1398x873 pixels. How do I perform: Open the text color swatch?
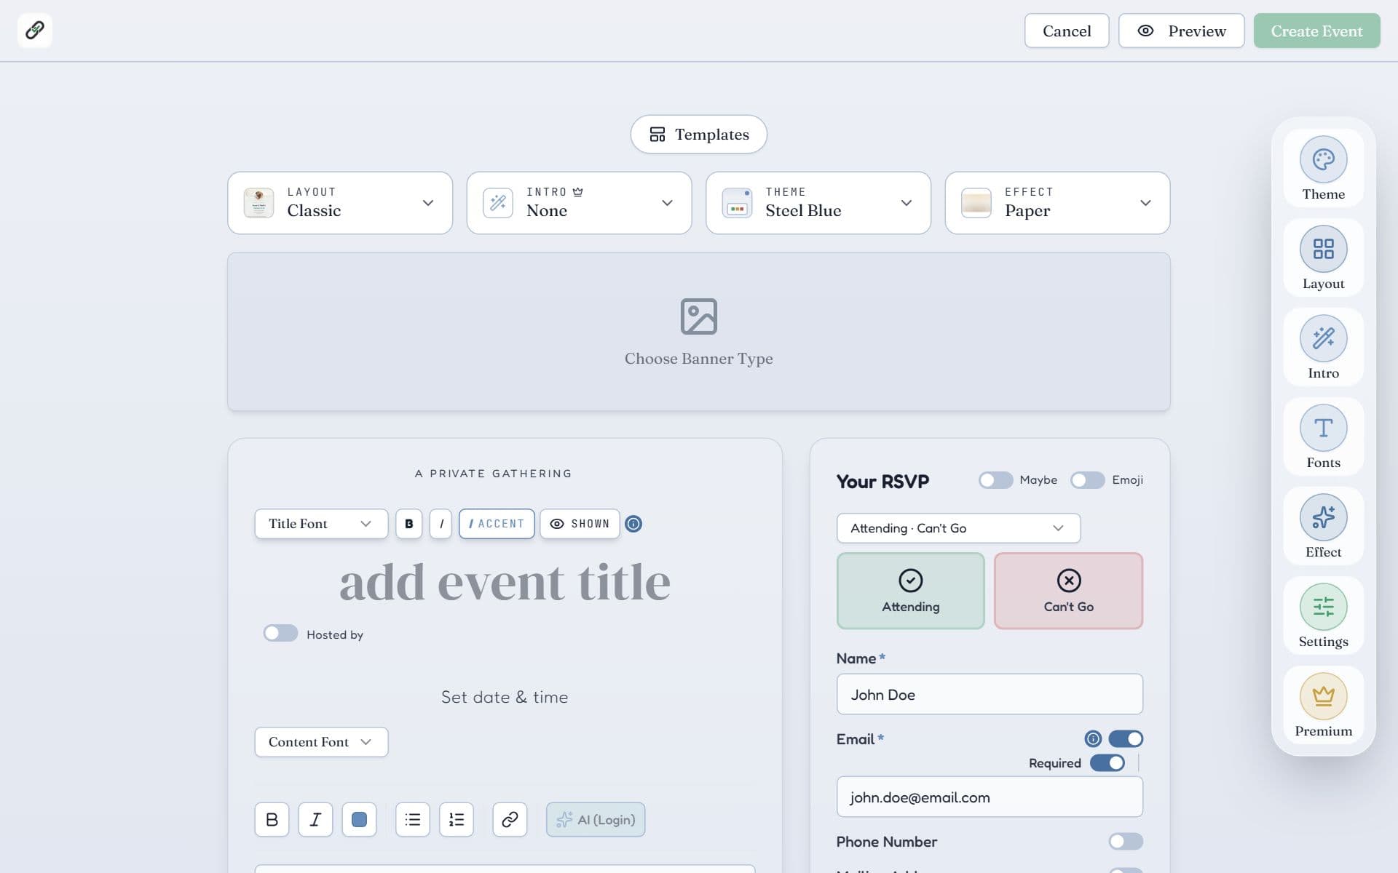tap(359, 820)
